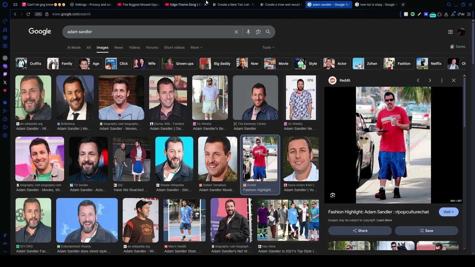Open the history clock icon in the sidebar
The width and height of the screenshot is (475, 267).
[5, 119]
